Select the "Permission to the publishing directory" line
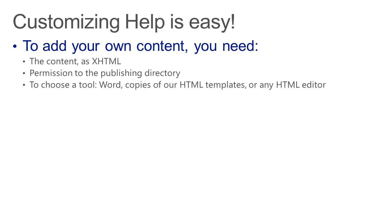 tap(105, 73)
